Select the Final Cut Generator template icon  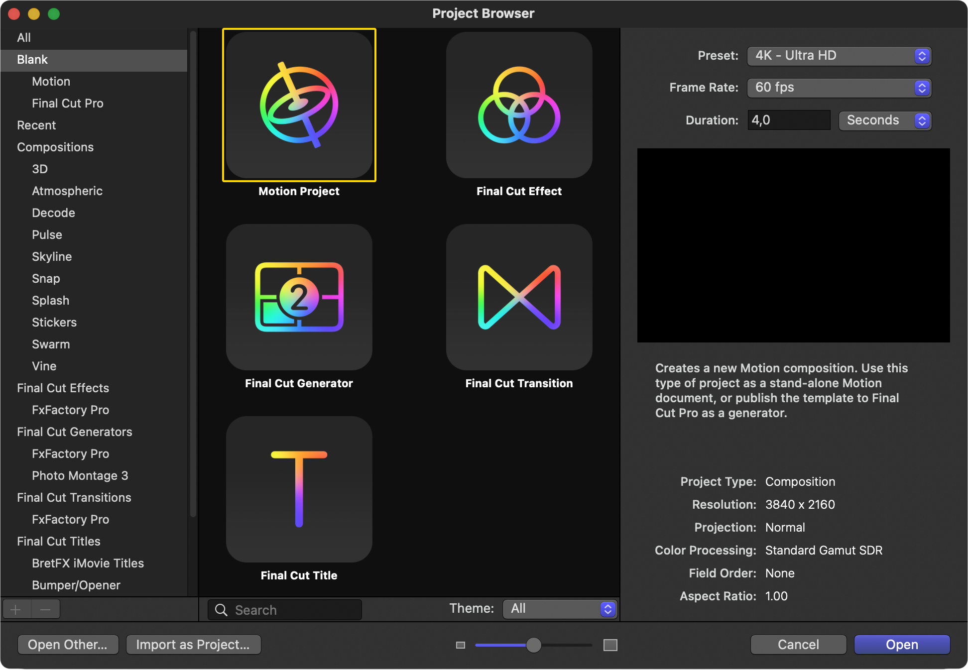coord(299,298)
